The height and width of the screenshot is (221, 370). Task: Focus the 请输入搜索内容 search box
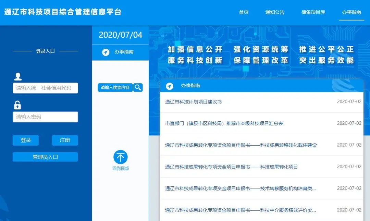pos(115,88)
